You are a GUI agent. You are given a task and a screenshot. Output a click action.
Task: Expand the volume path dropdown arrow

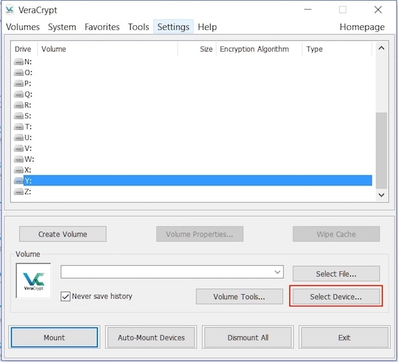[277, 271]
